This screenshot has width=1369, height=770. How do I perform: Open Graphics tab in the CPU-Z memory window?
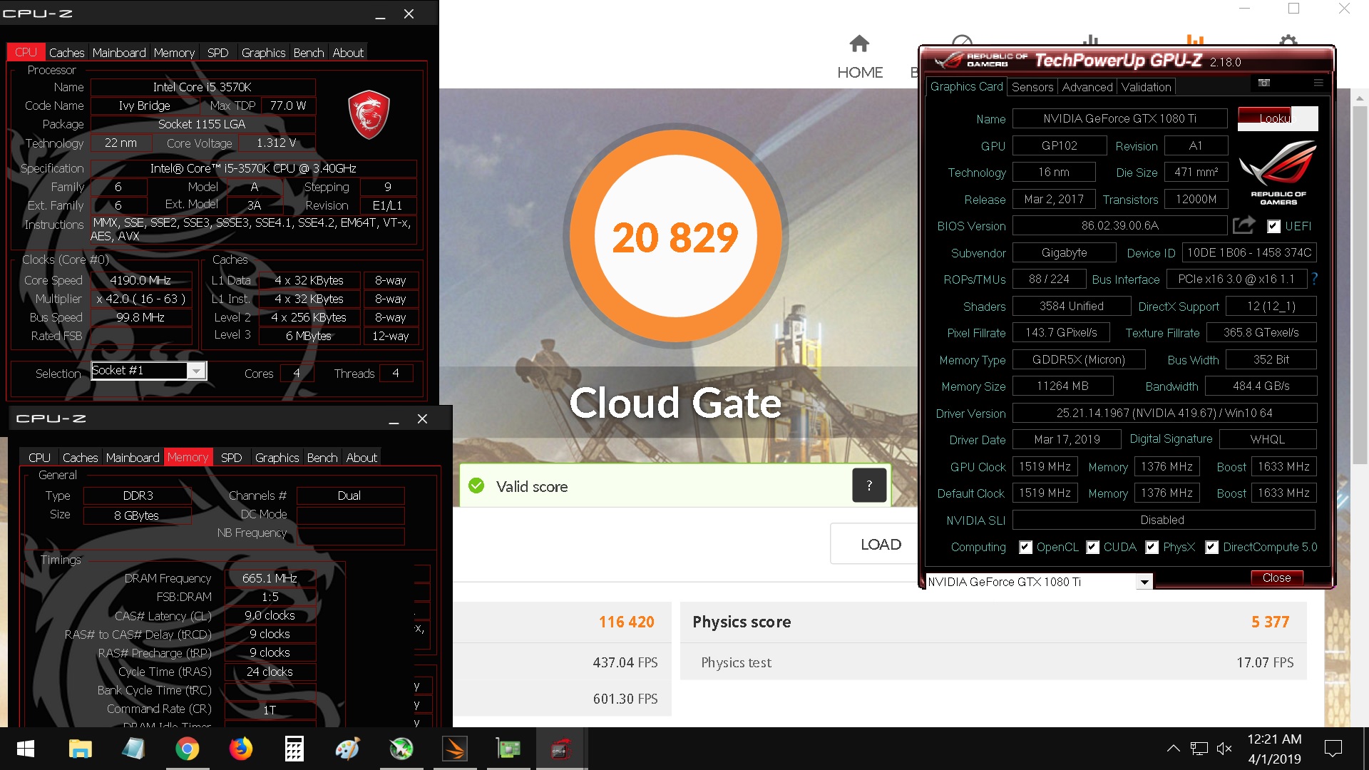tap(277, 458)
